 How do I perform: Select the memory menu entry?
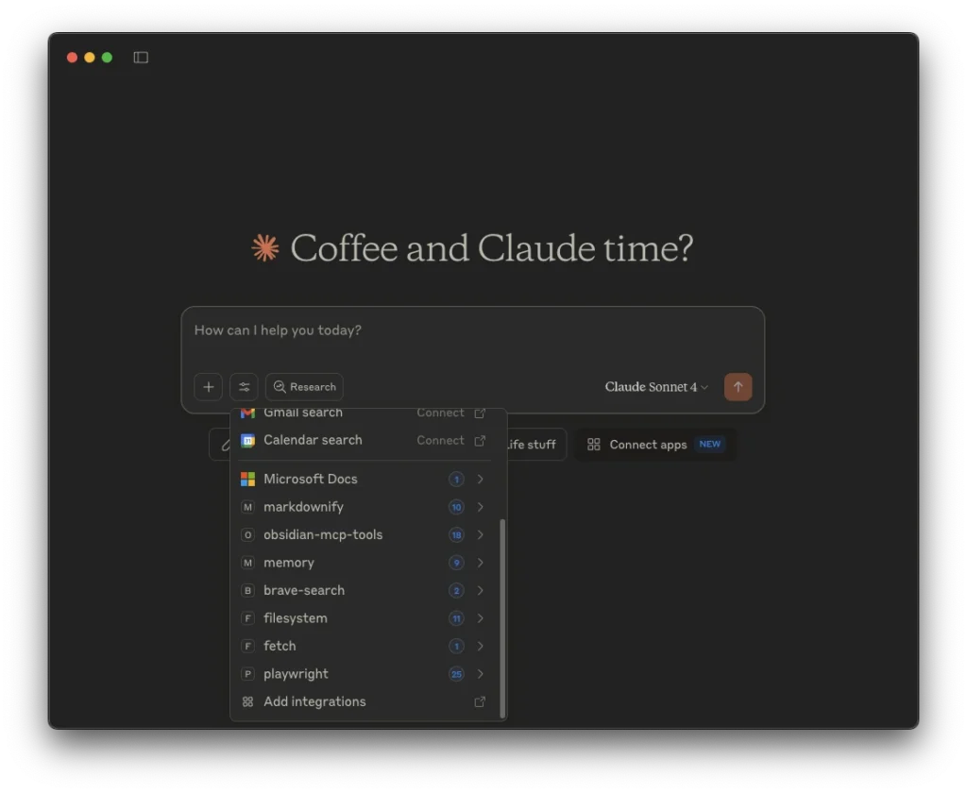click(364, 563)
